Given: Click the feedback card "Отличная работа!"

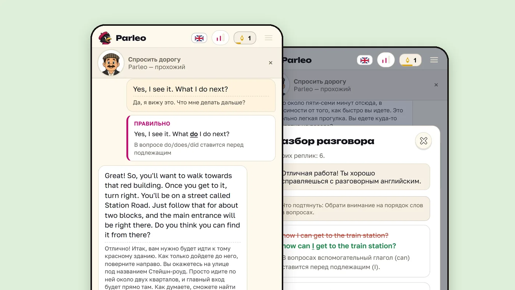Looking at the screenshot, I should 356,177.
